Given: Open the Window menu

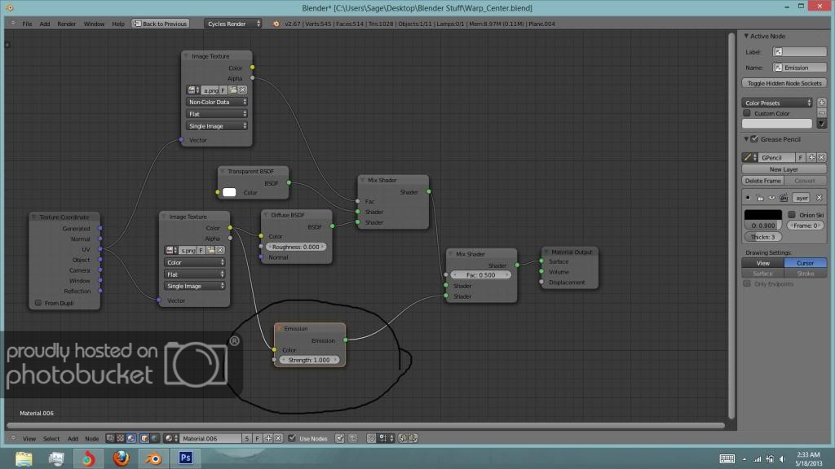Looking at the screenshot, I should tap(94, 24).
